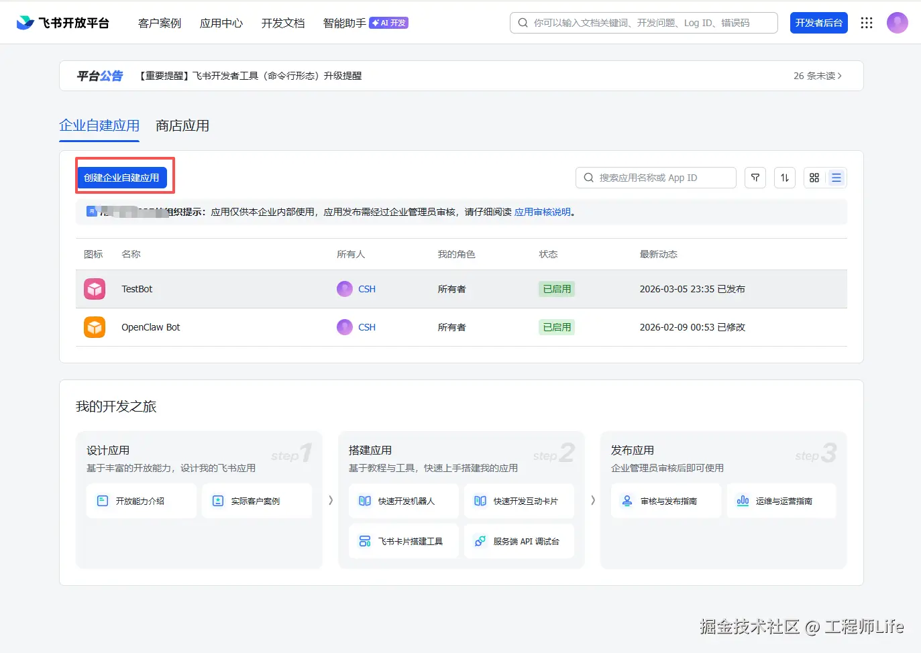Click the sort order icon
Viewport: 921px width, 653px height.
[x=785, y=178]
